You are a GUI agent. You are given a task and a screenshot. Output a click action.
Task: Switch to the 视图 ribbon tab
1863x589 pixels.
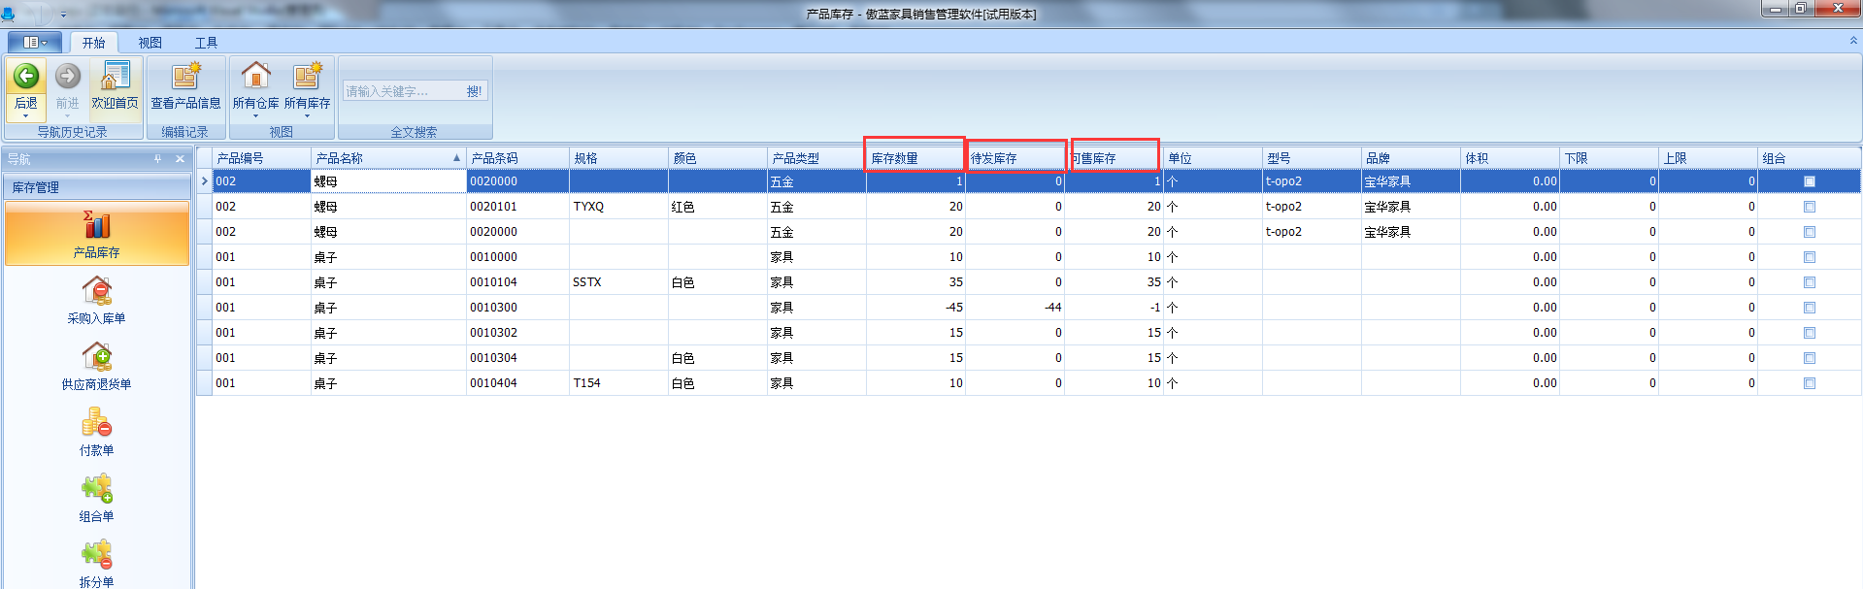click(x=150, y=43)
